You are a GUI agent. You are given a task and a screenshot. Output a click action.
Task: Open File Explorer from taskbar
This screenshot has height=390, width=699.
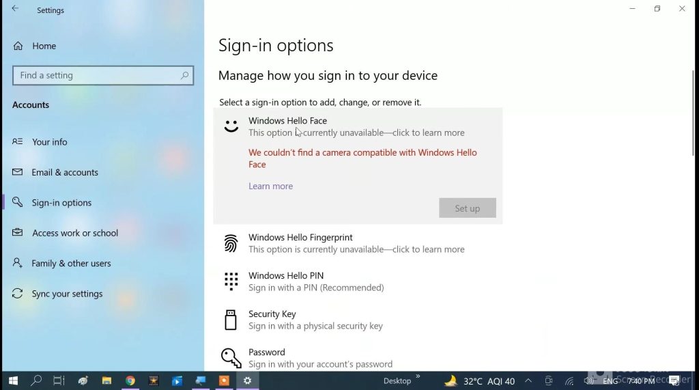[106, 380]
